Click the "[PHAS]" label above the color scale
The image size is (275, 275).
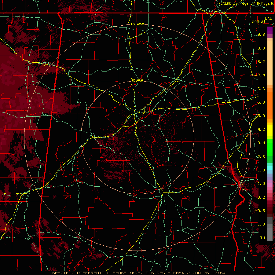(258, 21)
